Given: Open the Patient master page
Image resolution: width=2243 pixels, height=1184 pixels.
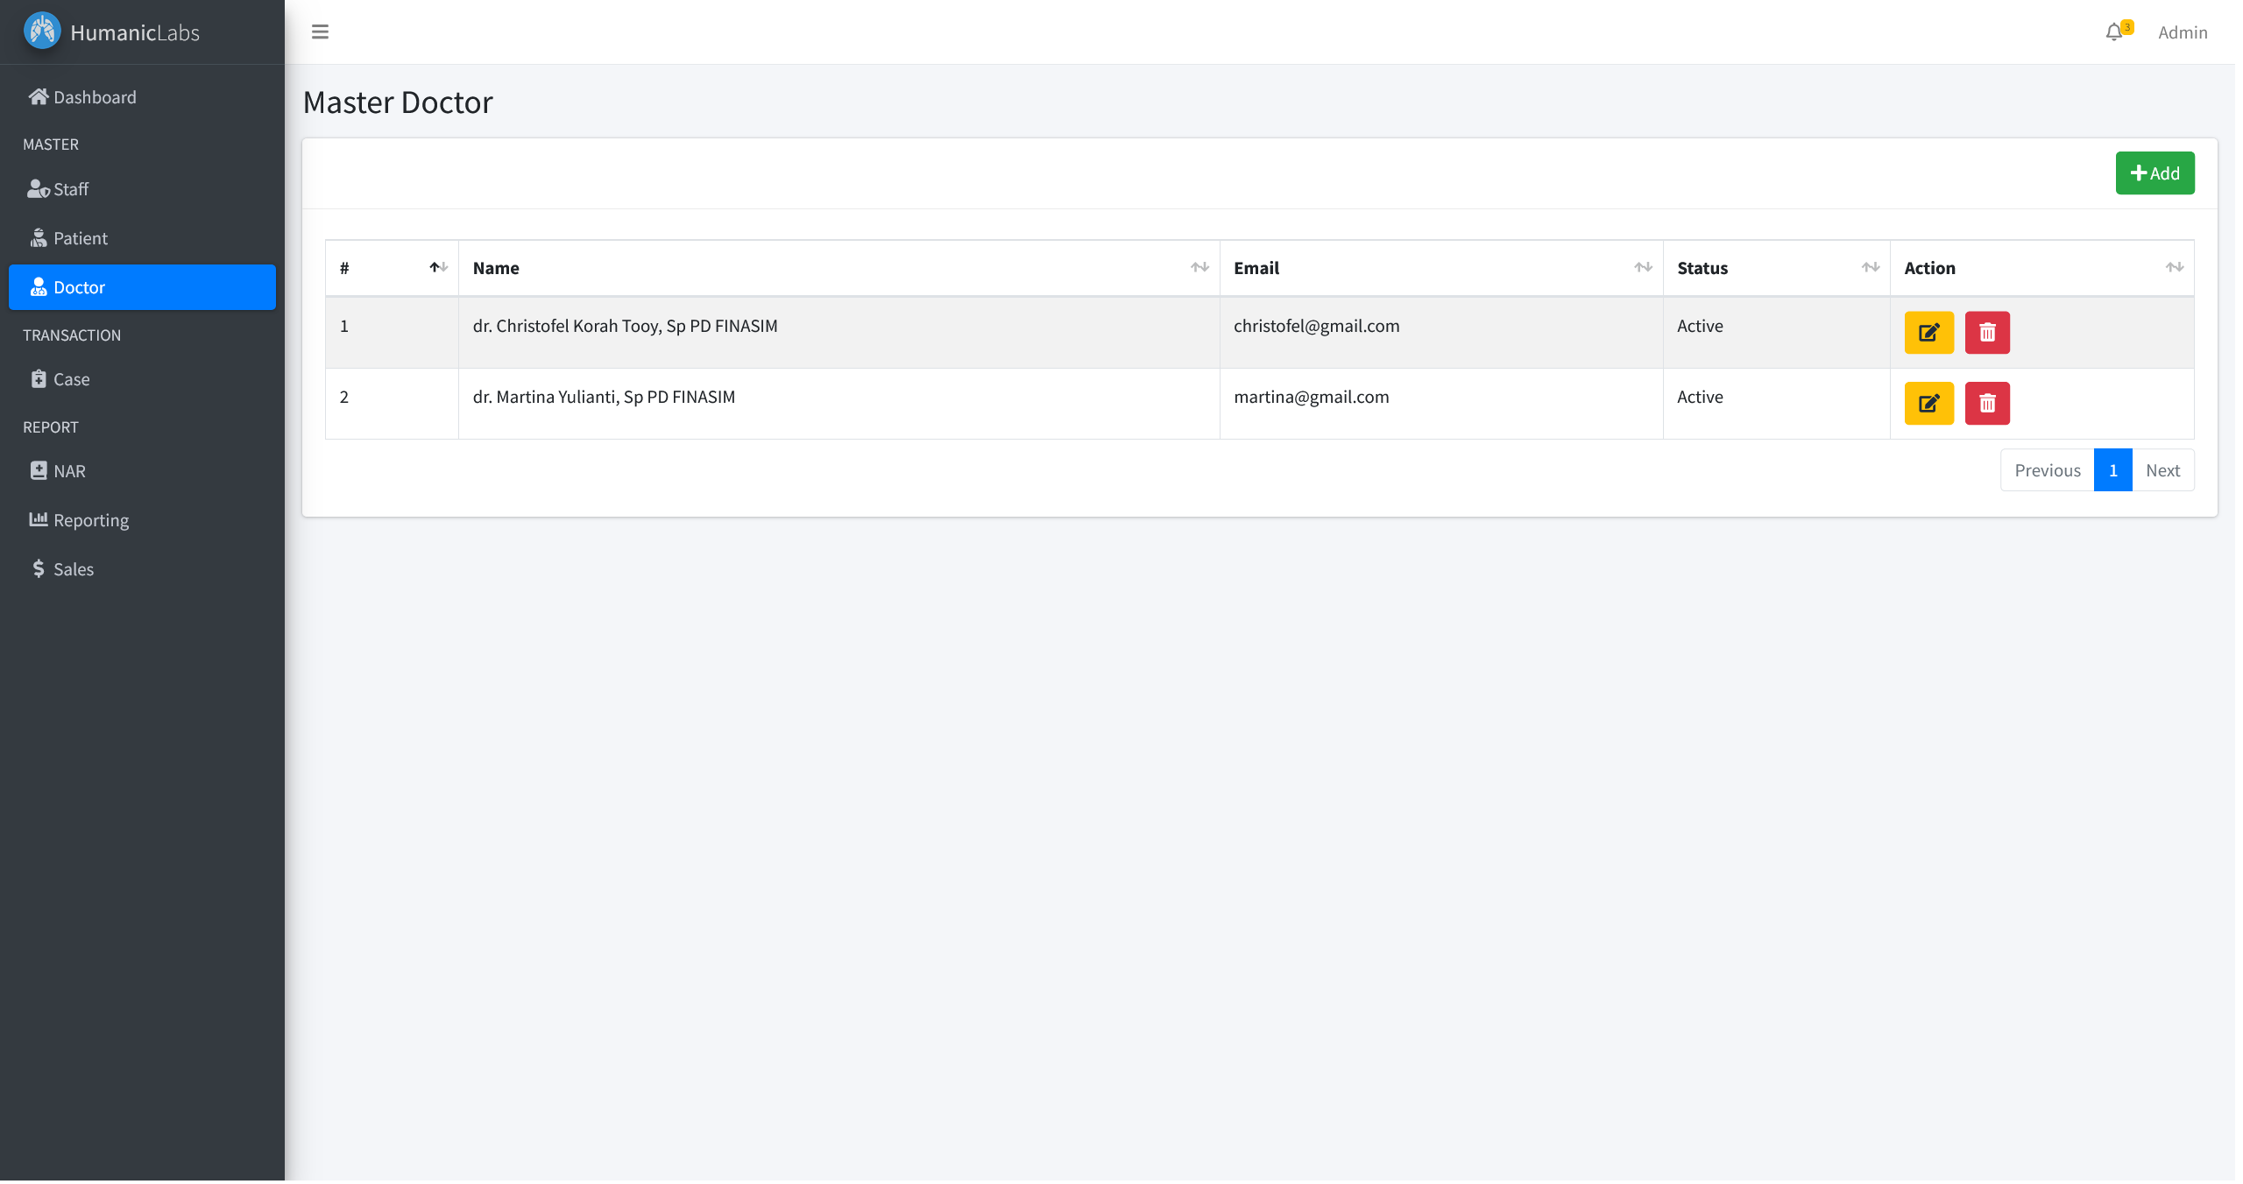Looking at the screenshot, I should click(80, 238).
